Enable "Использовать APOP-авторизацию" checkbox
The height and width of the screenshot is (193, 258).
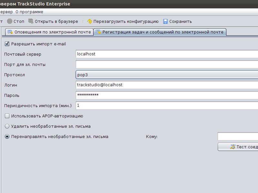(7, 116)
